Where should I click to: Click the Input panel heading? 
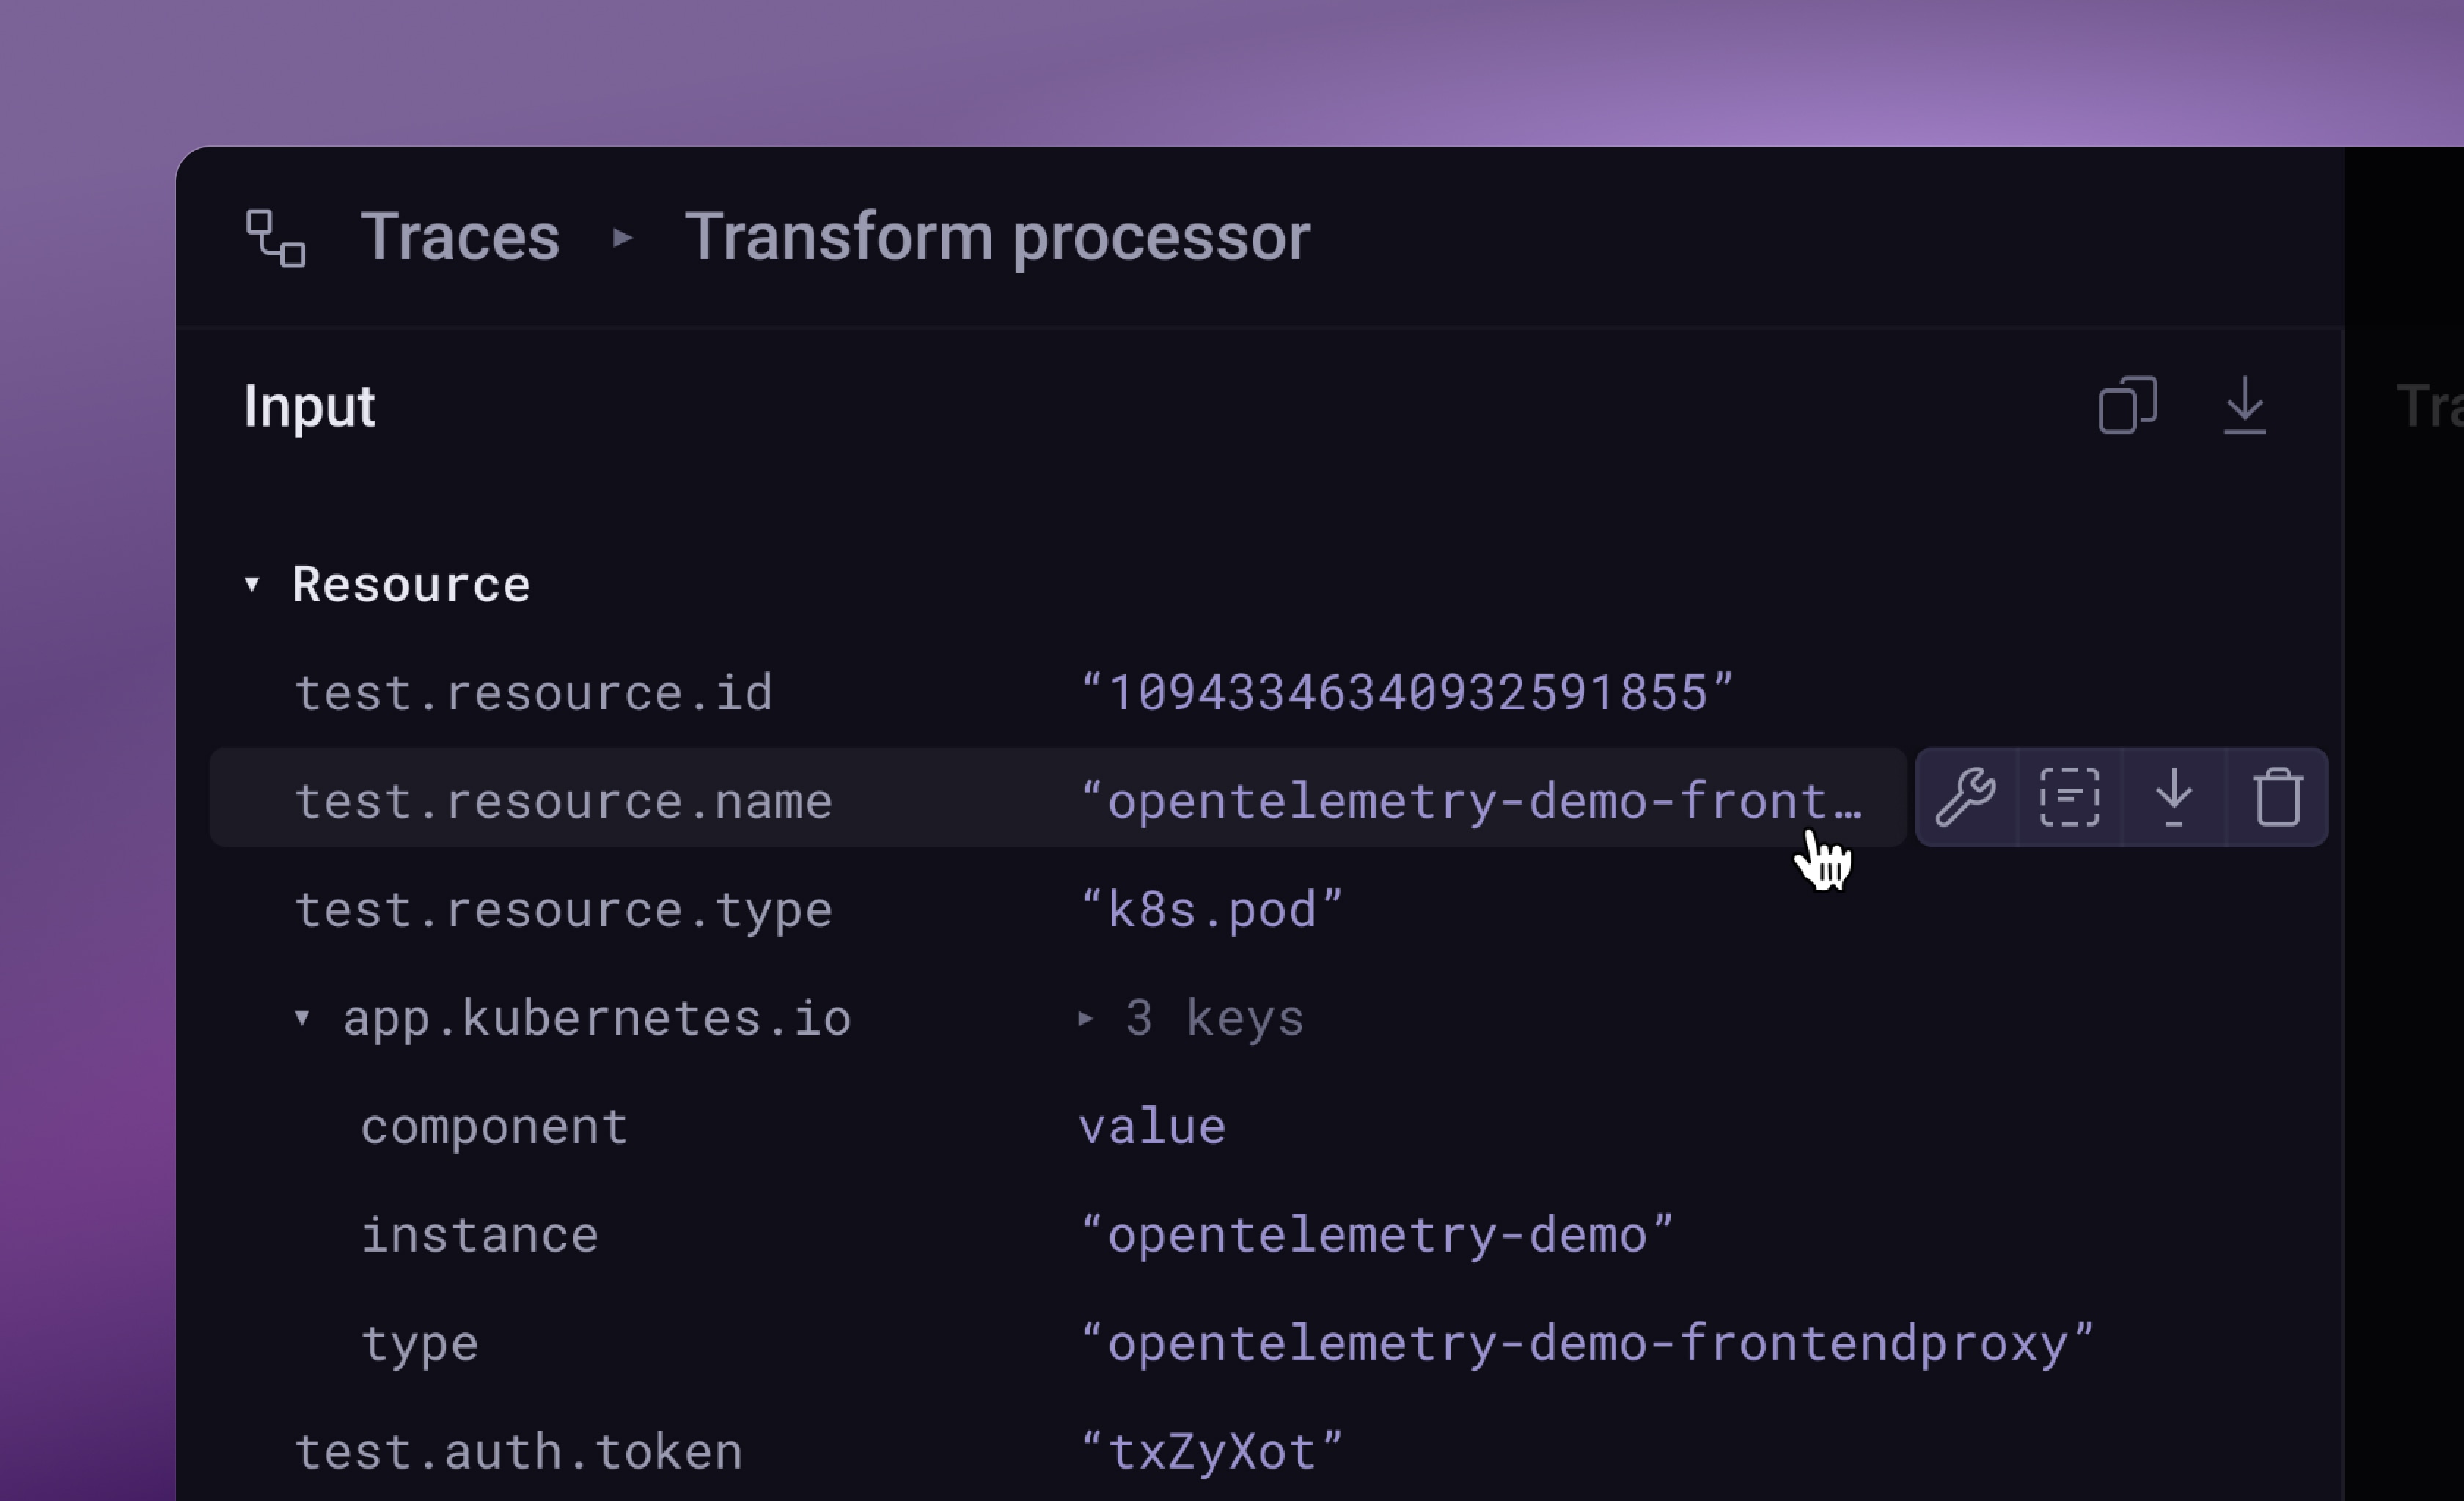tap(309, 406)
